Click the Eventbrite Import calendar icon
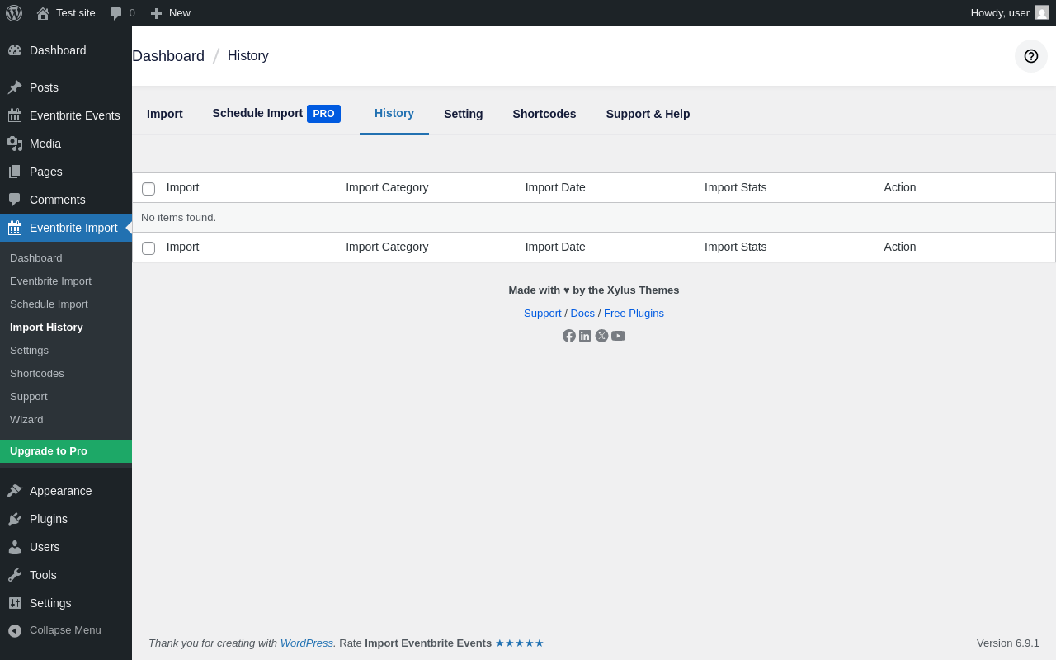This screenshot has height=660, width=1056. (x=15, y=228)
